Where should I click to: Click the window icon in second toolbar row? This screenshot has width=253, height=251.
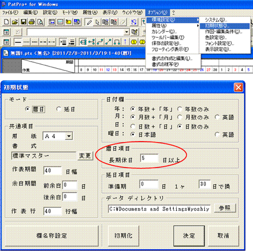pyautogui.click(x=6, y=32)
